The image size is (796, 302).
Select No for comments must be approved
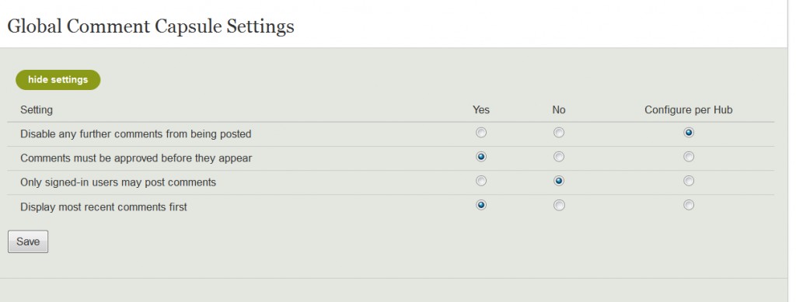click(x=558, y=157)
